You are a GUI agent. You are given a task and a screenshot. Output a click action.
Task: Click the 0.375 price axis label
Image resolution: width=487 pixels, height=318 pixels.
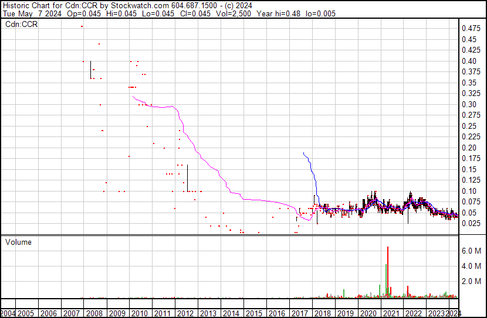471,71
